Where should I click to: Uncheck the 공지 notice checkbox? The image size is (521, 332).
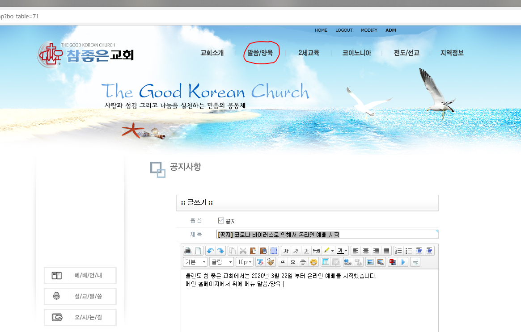(x=221, y=220)
